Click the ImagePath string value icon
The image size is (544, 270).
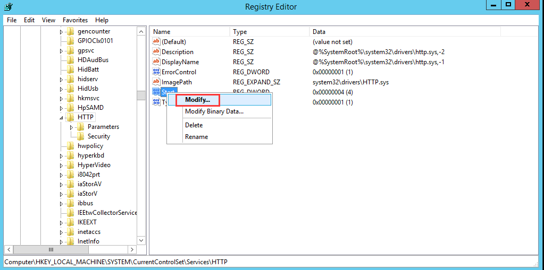156,82
